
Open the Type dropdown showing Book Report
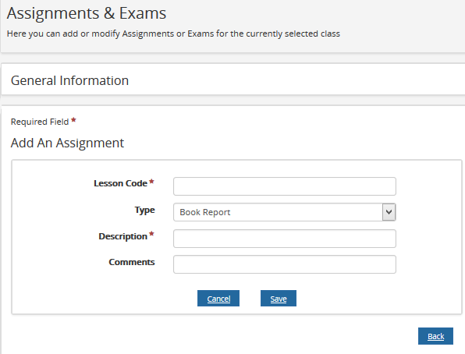pyautogui.click(x=285, y=212)
